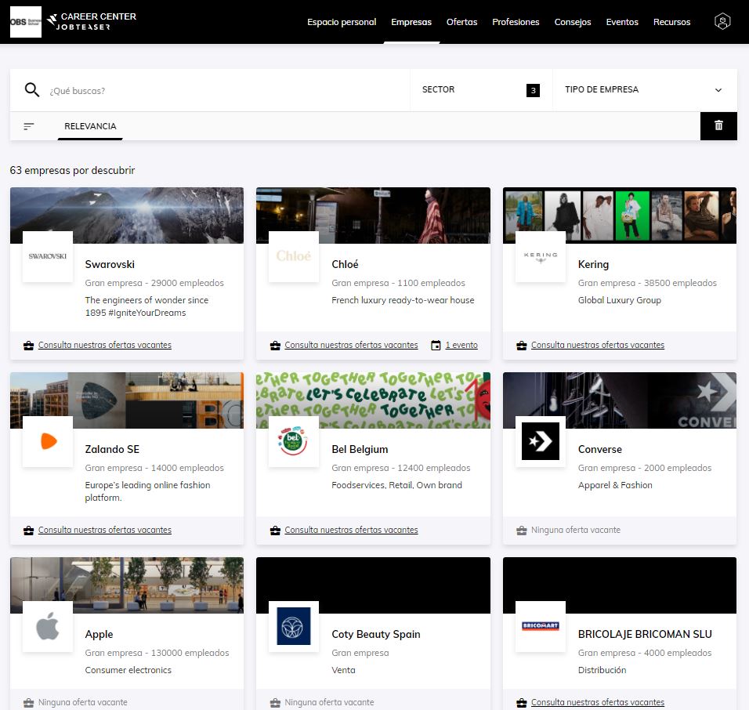Open the Consejos menu item
The width and height of the screenshot is (749, 710).
coord(573,22)
